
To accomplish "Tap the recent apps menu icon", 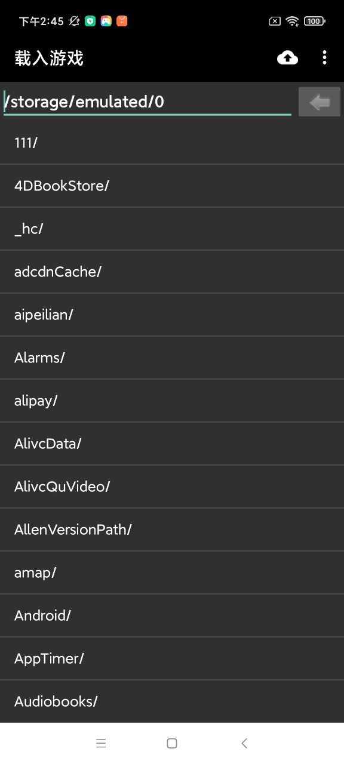I will pyautogui.click(x=101, y=743).
